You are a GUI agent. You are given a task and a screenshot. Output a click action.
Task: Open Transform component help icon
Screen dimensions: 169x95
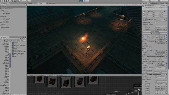pyautogui.click(x=165, y=11)
